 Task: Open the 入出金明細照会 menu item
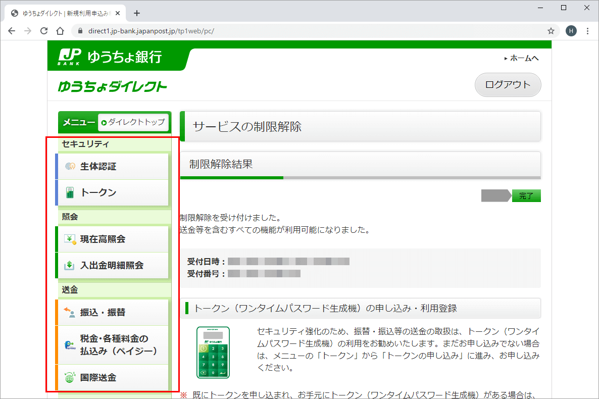[113, 265]
